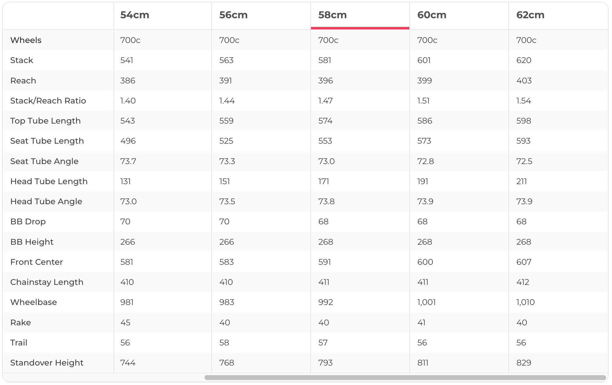Select the Head Tube Length row label

pos(49,181)
